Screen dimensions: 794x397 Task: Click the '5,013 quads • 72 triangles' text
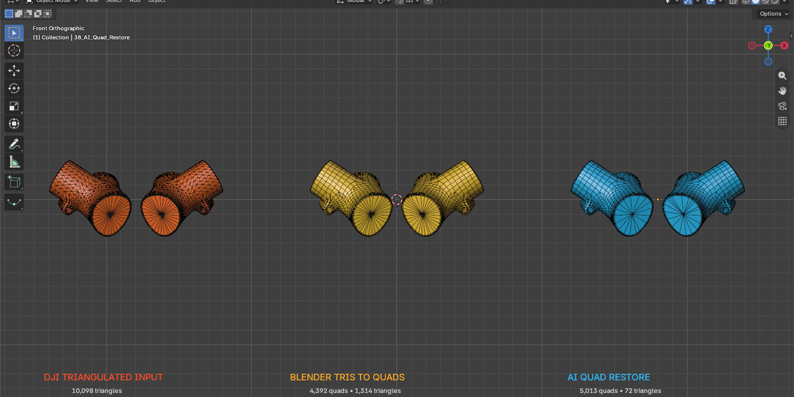point(620,391)
